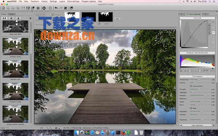The image size is (218, 136).
Task: Open the Layers menu
Action: [62, 1]
